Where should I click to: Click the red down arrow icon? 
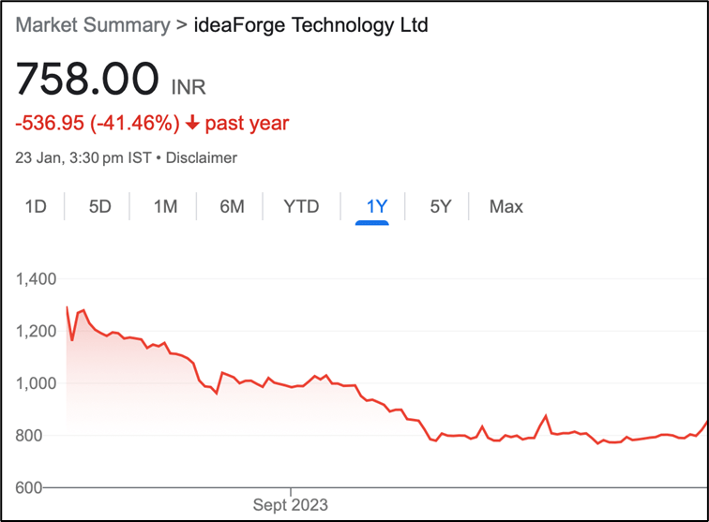[192, 124]
